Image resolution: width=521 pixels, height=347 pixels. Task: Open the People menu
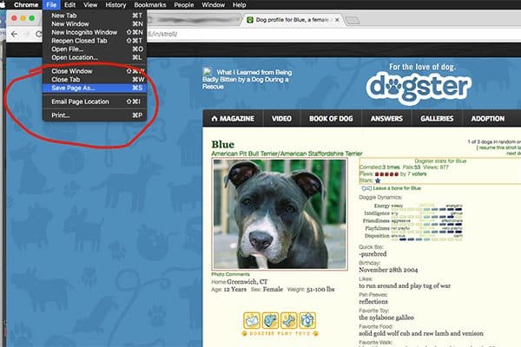click(184, 4)
